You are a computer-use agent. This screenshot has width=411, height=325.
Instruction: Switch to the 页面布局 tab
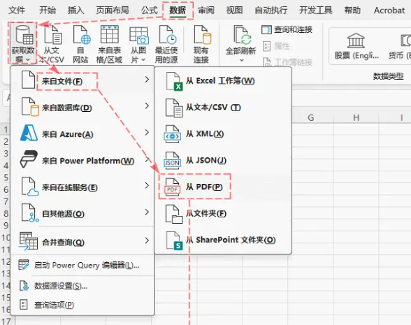[x=113, y=10]
